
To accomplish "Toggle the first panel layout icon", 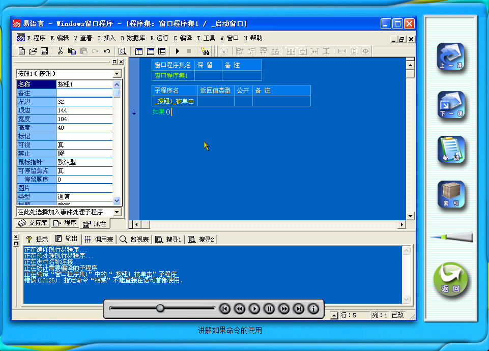I will tap(139, 51).
